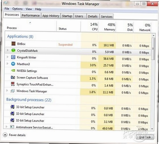Click the Synaptics TouchPad icon
Image resolution: width=159 pixels, height=144 pixels.
(x=13, y=84)
